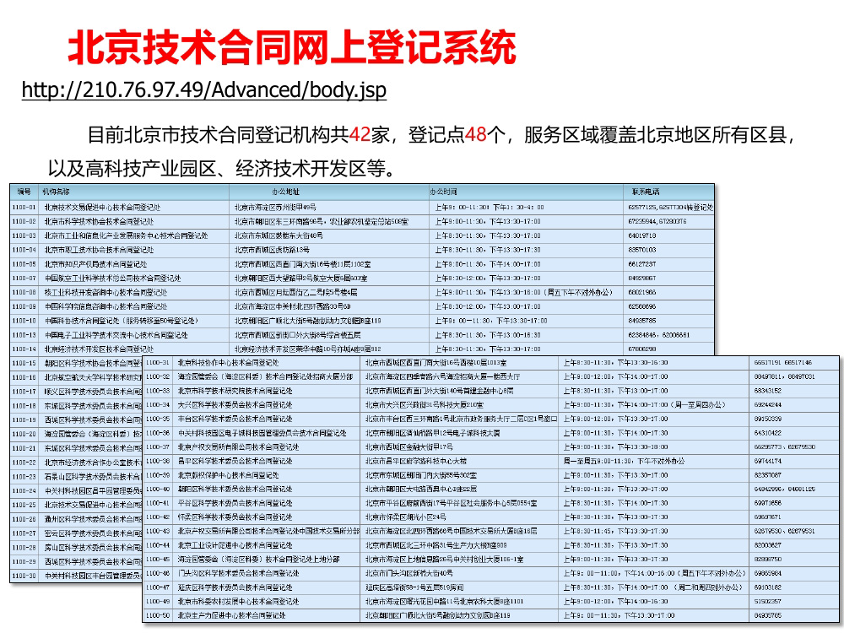Click the address 北京市西城区月坛西街乙二号院5号楼4层

pos(295,292)
